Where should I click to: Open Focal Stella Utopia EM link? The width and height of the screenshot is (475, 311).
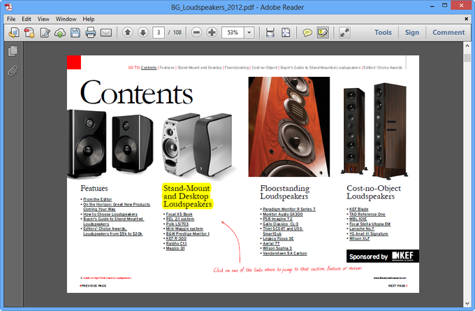pyautogui.click(x=370, y=224)
